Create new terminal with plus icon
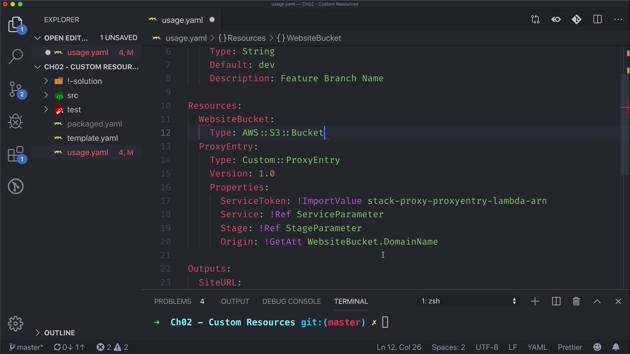 click(x=535, y=301)
